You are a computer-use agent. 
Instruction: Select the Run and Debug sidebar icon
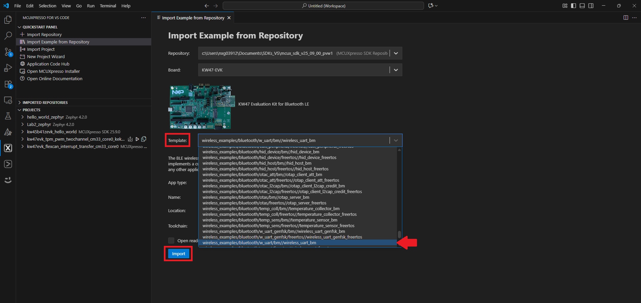(x=8, y=68)
